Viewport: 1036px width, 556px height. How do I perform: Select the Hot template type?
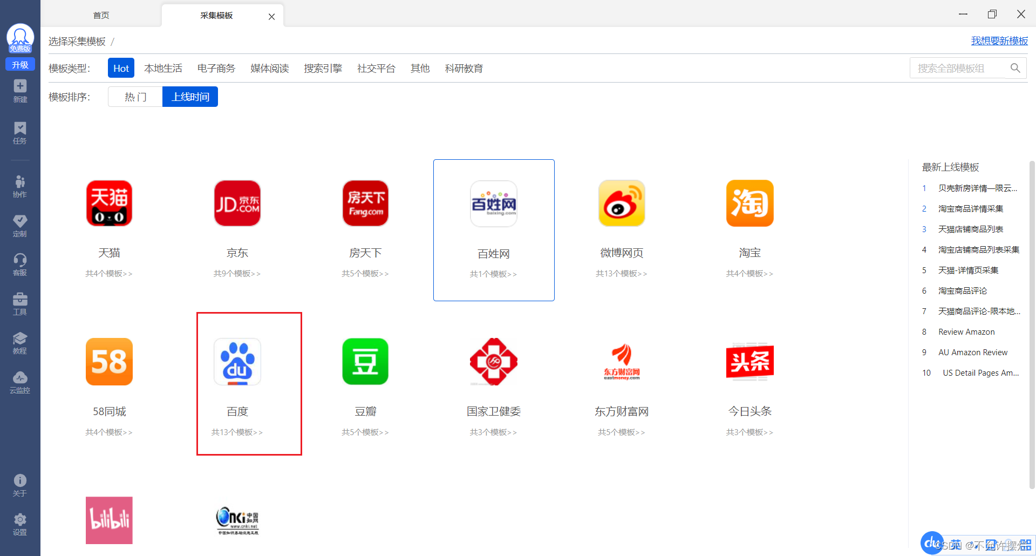tap(121, 69)
